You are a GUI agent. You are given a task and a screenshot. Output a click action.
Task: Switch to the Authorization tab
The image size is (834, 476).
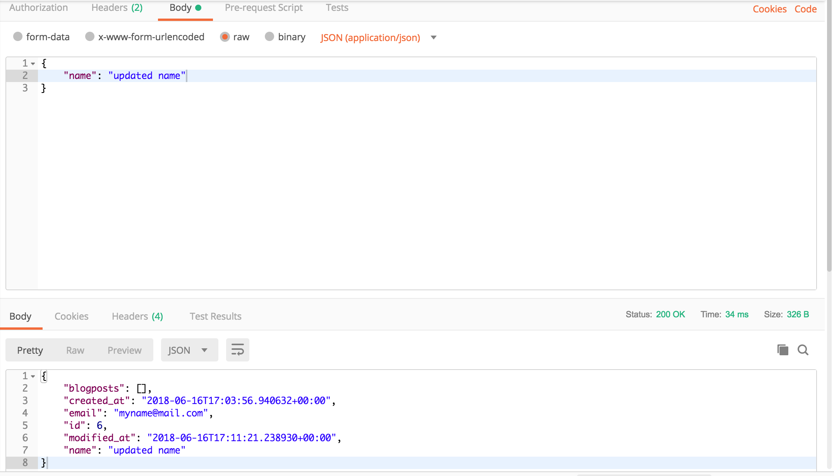[38, 8]
